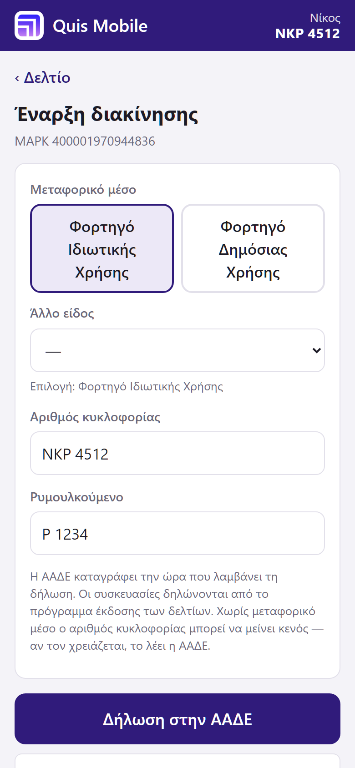
Task: Click the ΜΑΡΚ 400001970944836 text
Action: (x=85, y=141)
